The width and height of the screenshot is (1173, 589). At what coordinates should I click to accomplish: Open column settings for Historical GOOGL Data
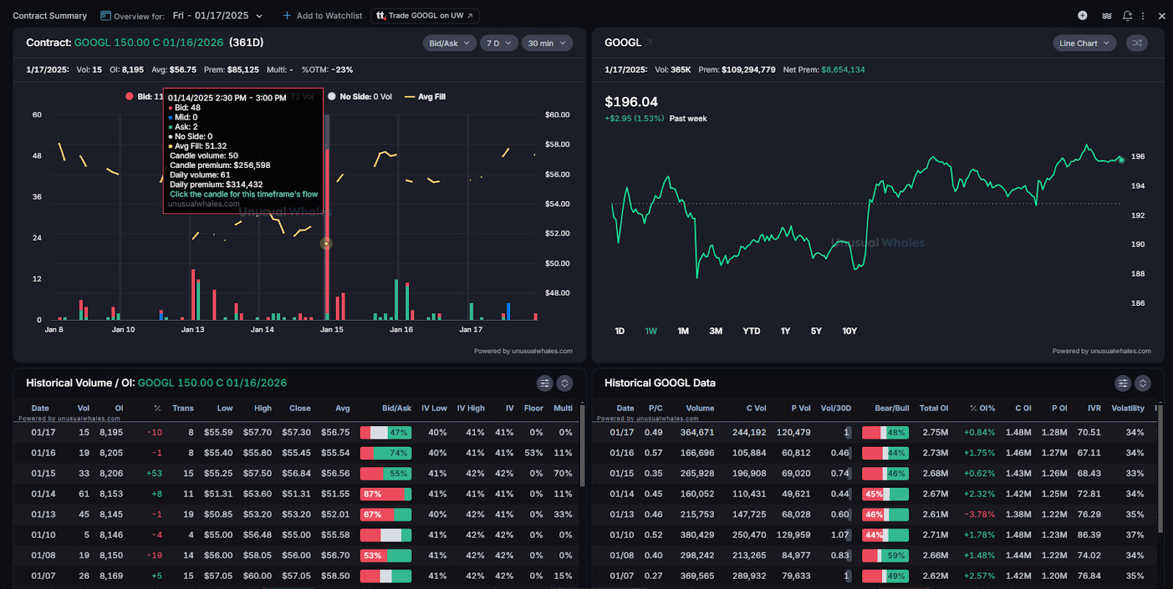pyautogui.click(x=1123, y=383)
